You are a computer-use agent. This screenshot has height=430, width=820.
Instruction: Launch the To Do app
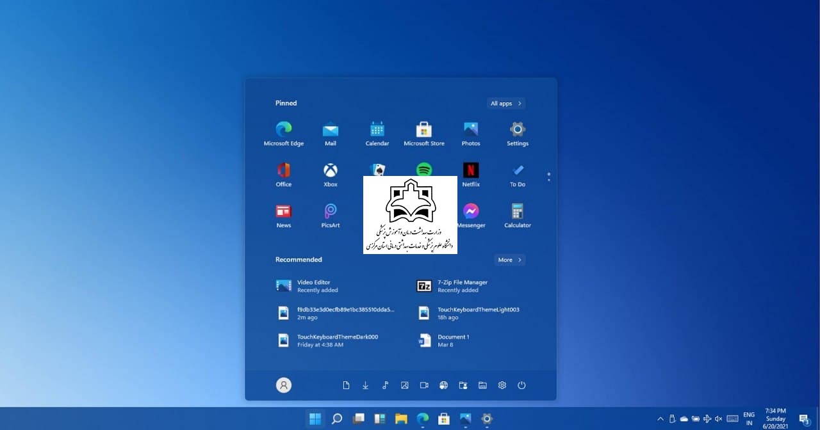(518, 175)
